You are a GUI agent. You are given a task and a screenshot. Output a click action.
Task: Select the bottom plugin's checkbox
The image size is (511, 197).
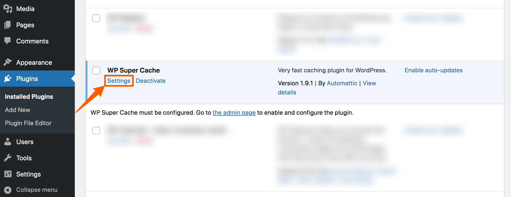click(96, 131)
